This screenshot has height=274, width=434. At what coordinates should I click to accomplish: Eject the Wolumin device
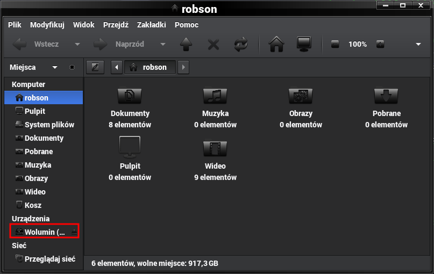click(x=74, y=232)
